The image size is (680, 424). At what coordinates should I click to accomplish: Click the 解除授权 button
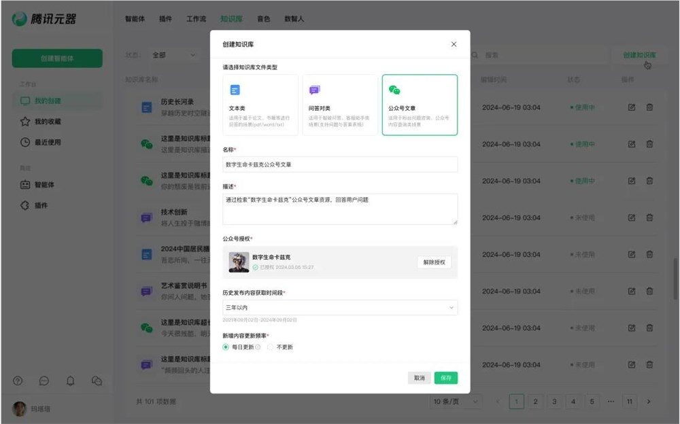click(433, 261)
